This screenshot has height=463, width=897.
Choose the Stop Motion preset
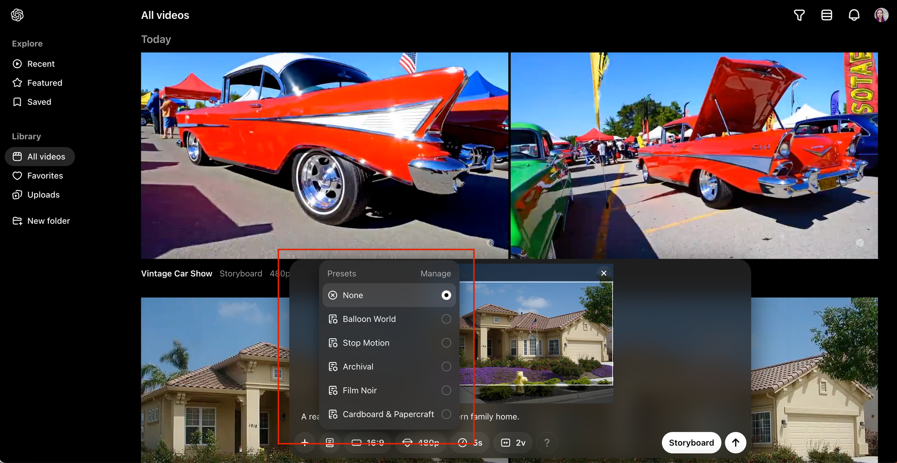click(389, 343)
